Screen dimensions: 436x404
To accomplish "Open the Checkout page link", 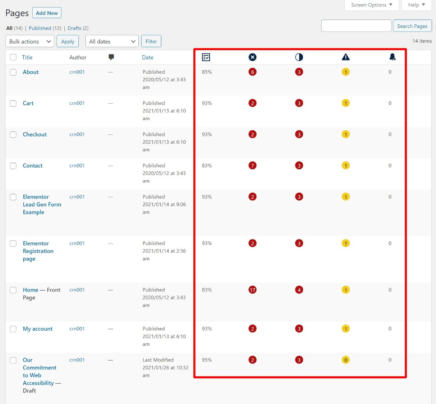I will [35, 134].
